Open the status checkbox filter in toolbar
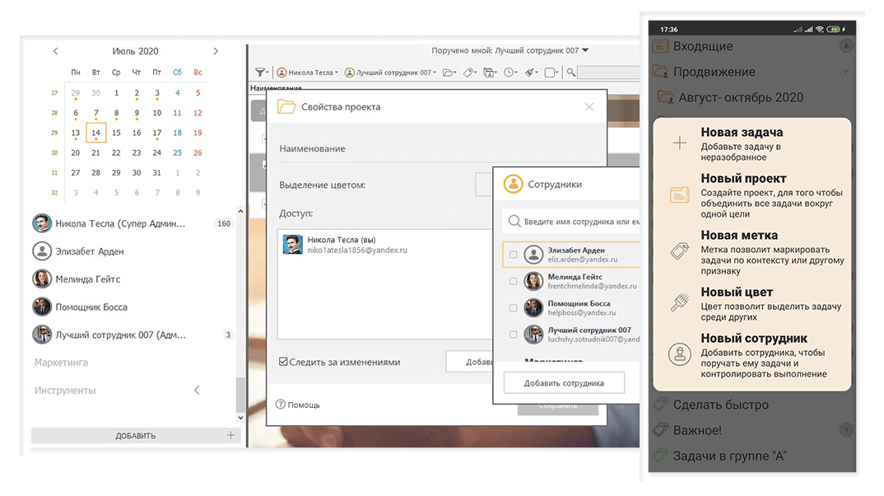Image resolution: width=884 pixels, height=496 pixels. click(x=551, y=73)
